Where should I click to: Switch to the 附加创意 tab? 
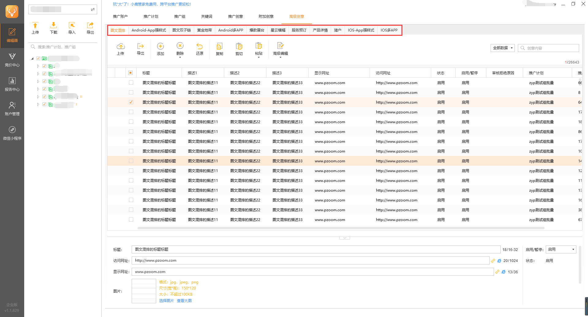tap(266, 17)
